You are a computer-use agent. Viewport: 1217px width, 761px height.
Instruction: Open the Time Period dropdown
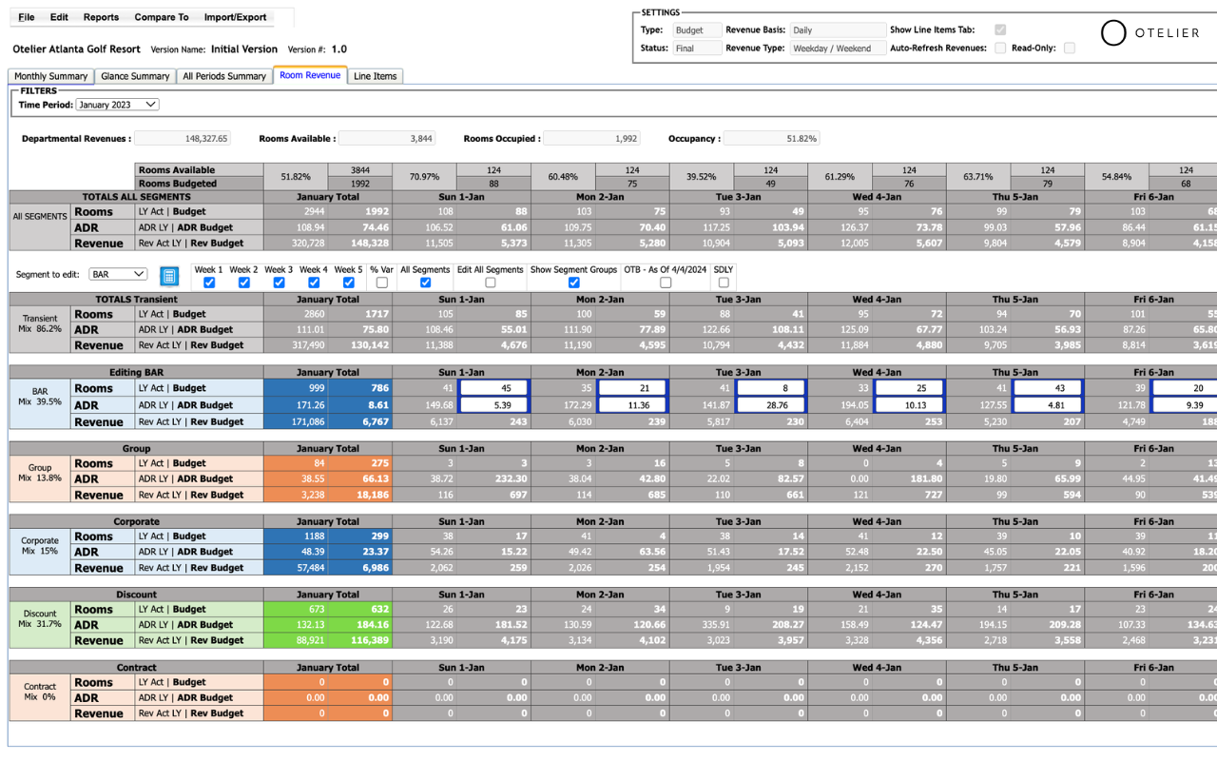[117, 105]
